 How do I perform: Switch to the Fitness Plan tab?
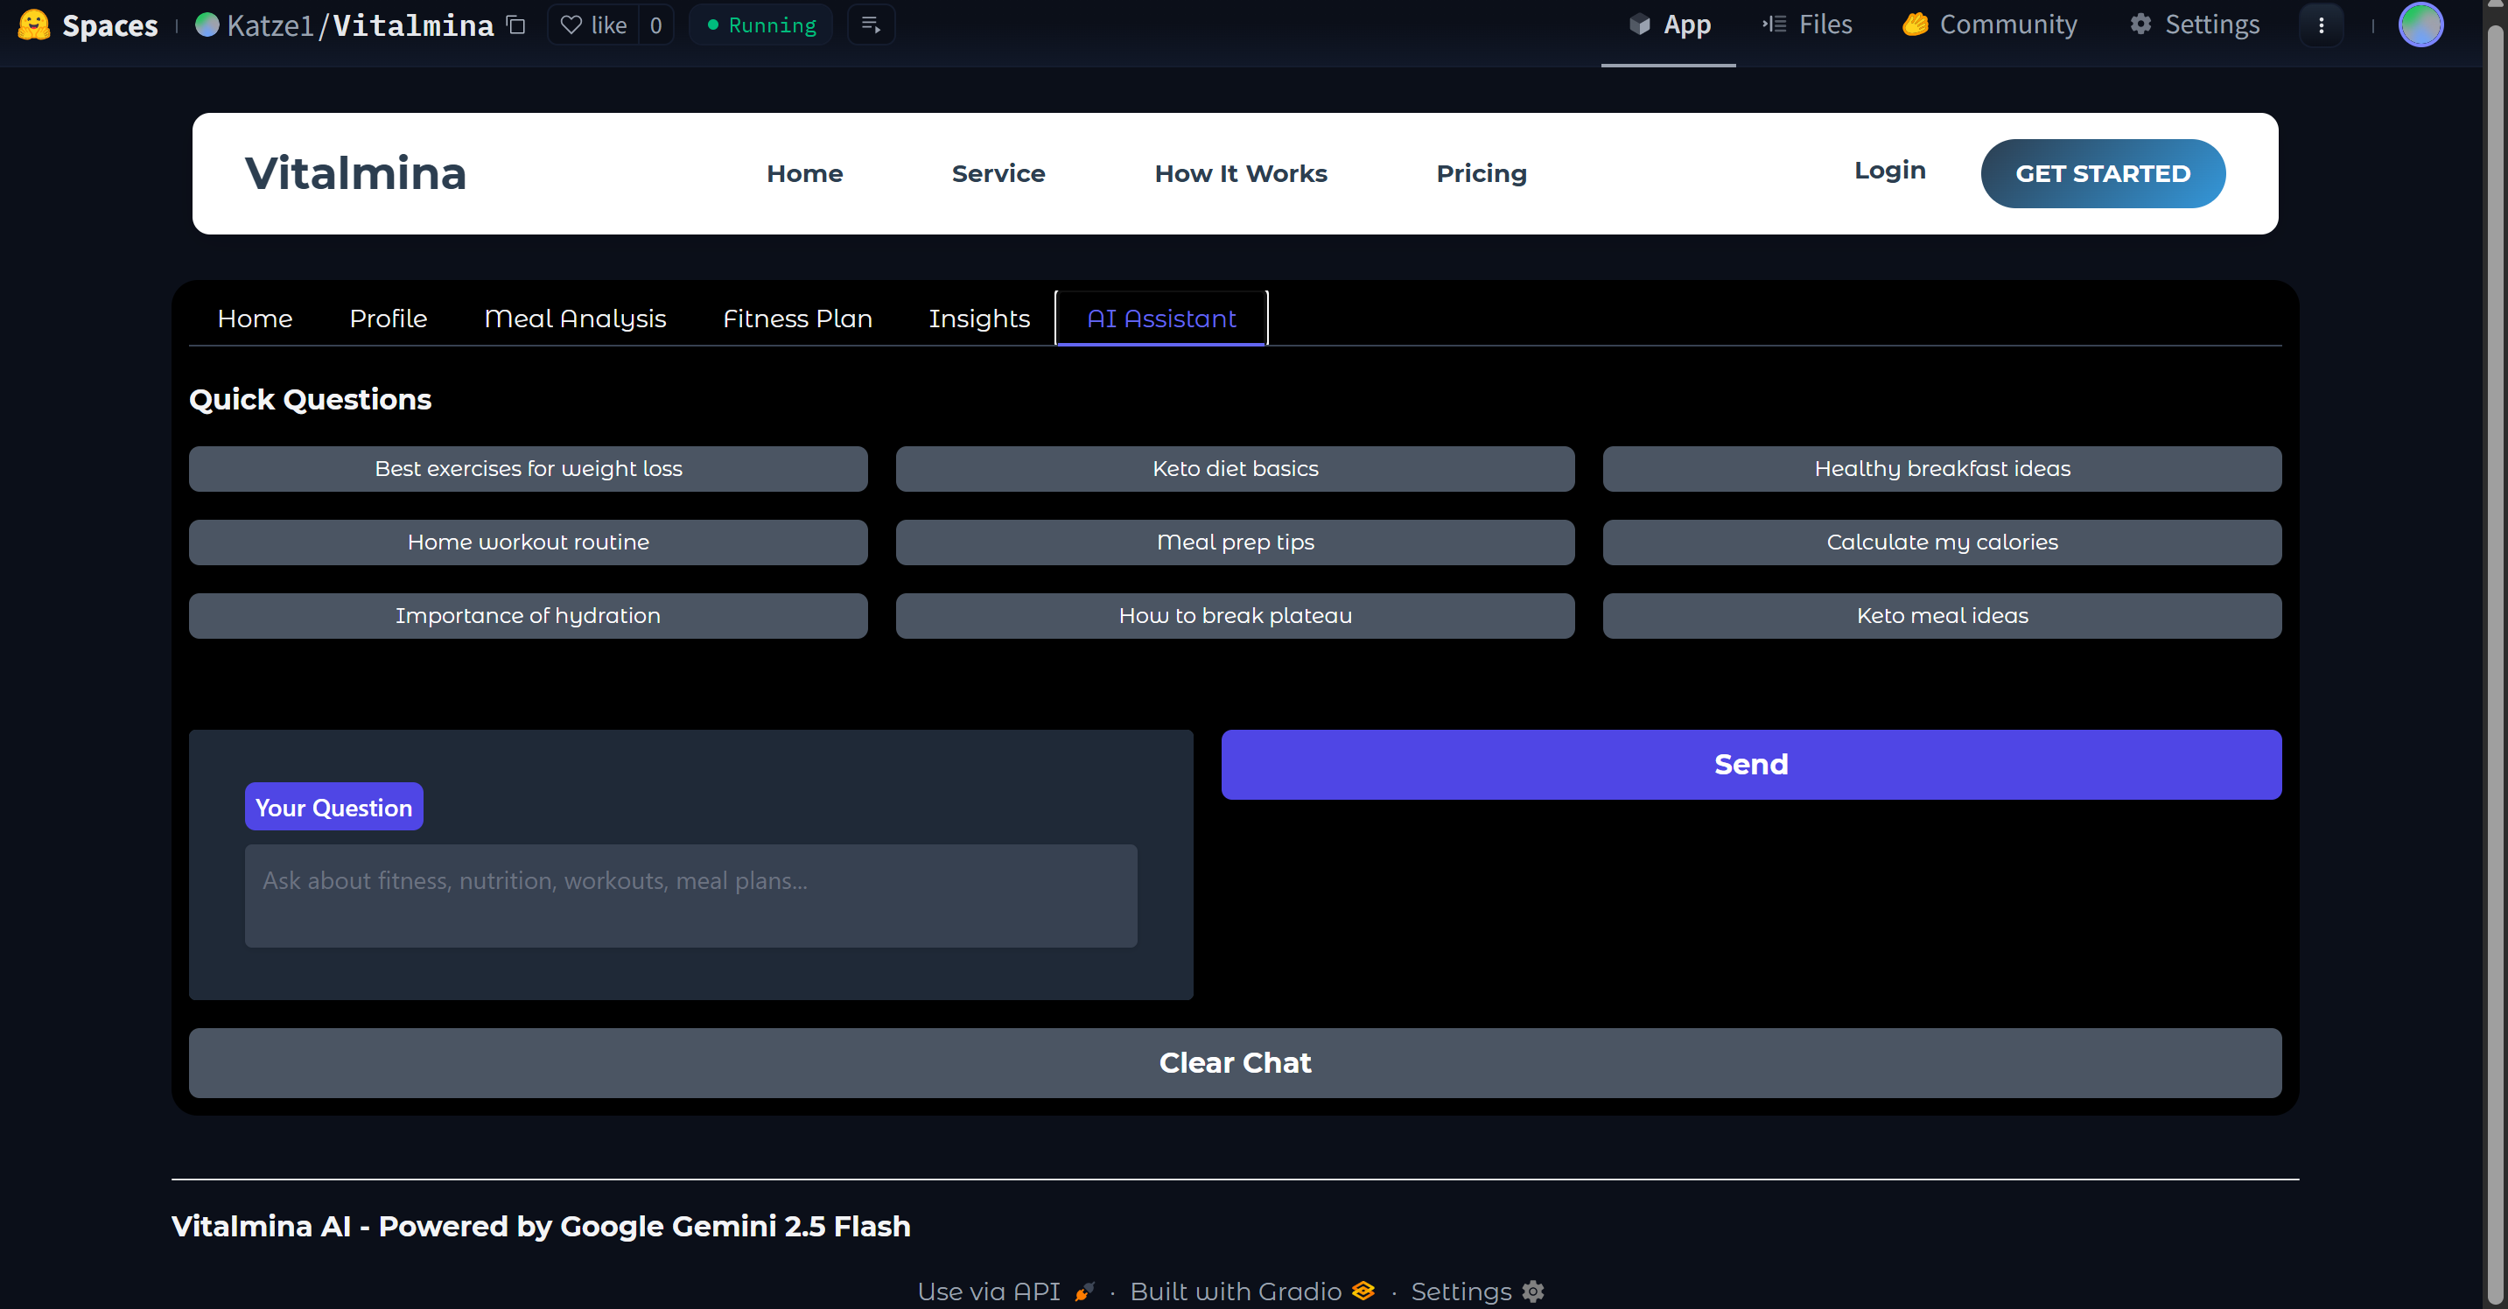(x=796, y=318)
